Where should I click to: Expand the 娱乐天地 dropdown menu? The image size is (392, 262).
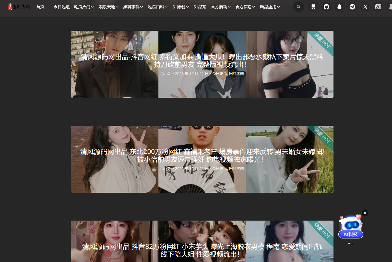pyautogui.click(x=108, y=7)
